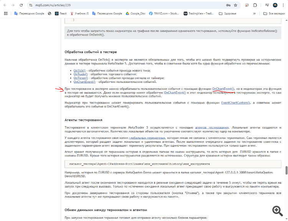The width and height of the screenshot is (288, 221).
Task: Click heading 'Агенты тестирования'
Action: (x=83, y=120)
